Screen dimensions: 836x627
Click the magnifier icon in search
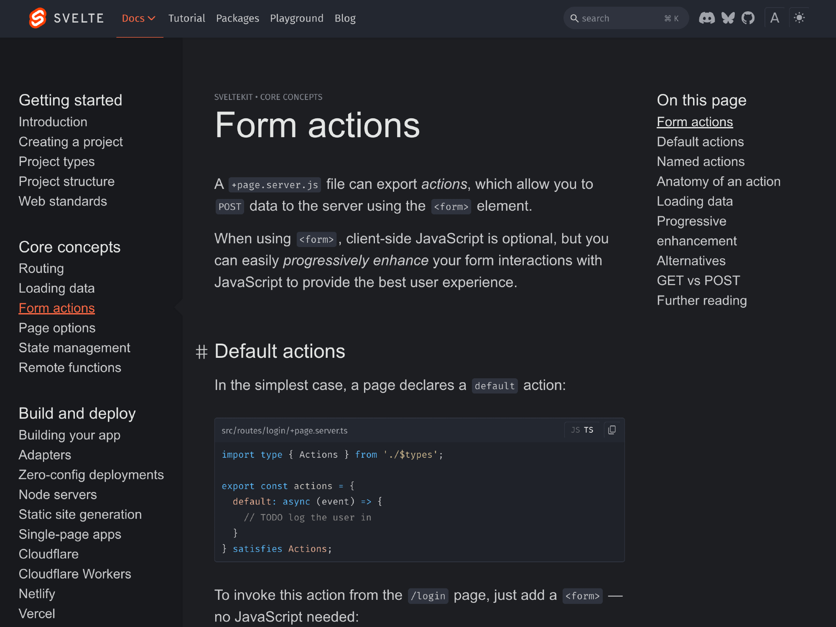(x=574, y=18)
